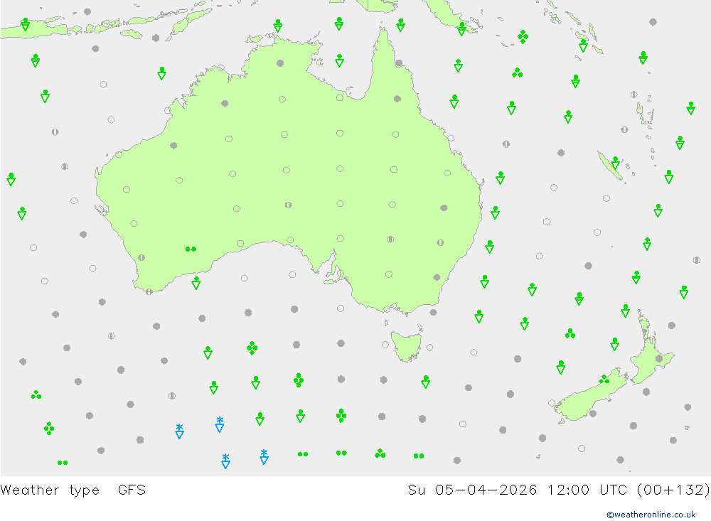This screenshot has width=711, height=521.
Task: Click the shower symbol over New Caledonia
Action: coord(615,163)
